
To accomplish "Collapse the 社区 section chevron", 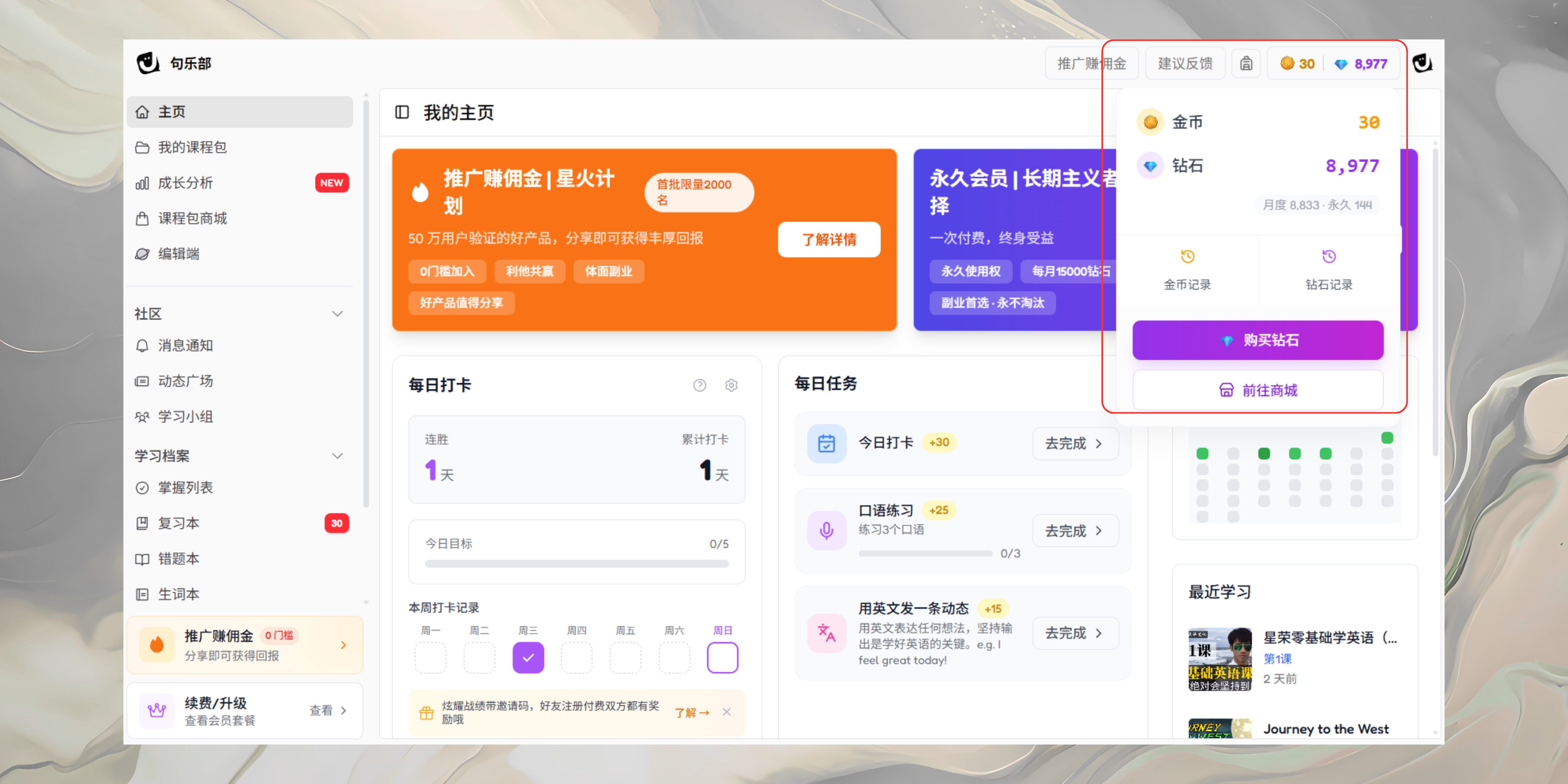I will [337, 313].
